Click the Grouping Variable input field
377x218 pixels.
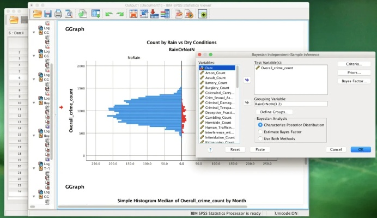(x=290, y=104)
